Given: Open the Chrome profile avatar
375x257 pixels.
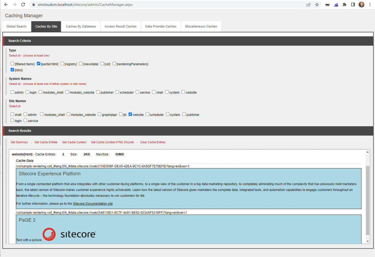Looking at the screenshot, I should click(361, 5).
